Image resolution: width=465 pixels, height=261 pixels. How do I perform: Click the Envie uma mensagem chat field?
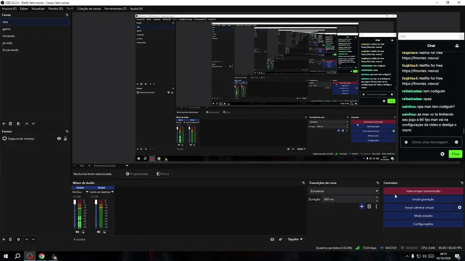point(431,142)
